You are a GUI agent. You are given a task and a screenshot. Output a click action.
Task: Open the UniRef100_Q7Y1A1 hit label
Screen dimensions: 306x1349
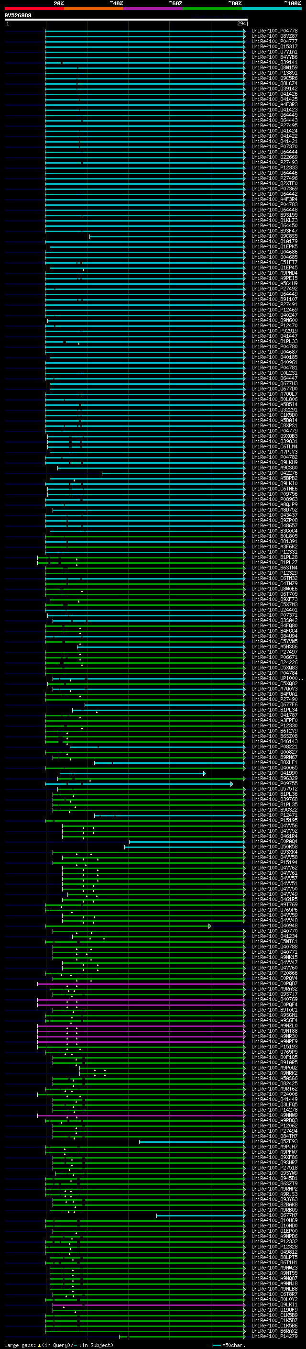pos(274,52)
